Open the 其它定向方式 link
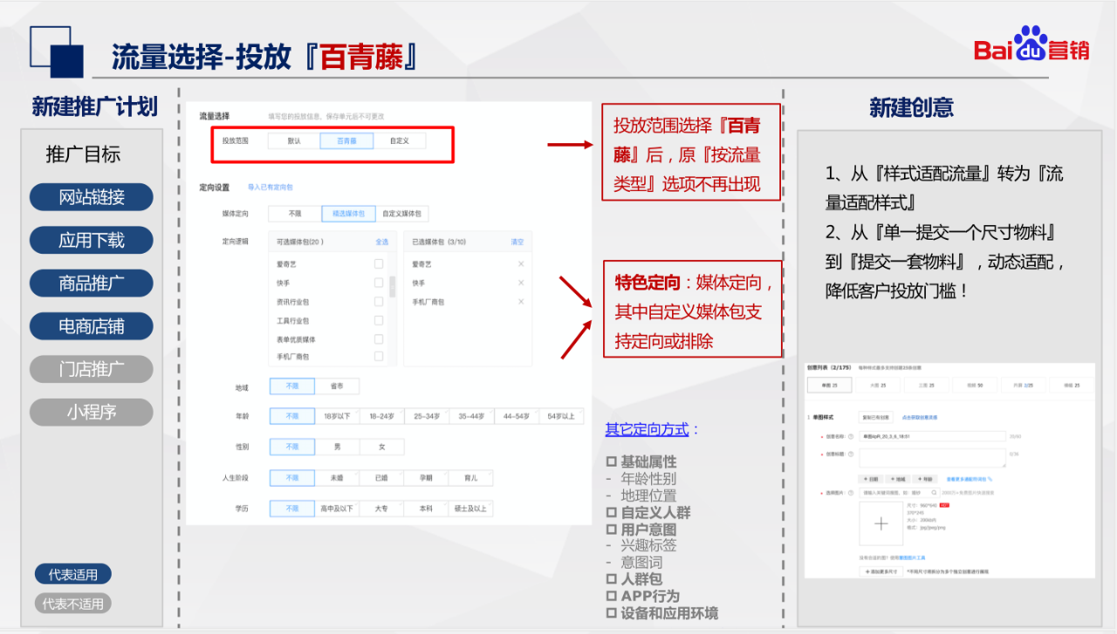 (x=648, y=429)
